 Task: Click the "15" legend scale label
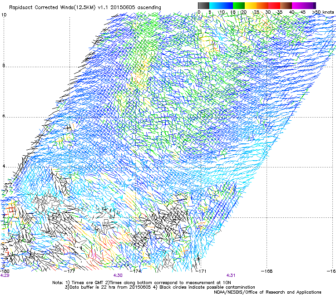233,12
